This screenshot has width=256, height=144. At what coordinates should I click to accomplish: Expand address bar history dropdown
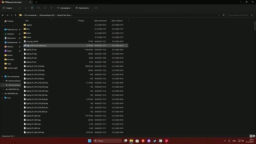(x=219, y=15)
